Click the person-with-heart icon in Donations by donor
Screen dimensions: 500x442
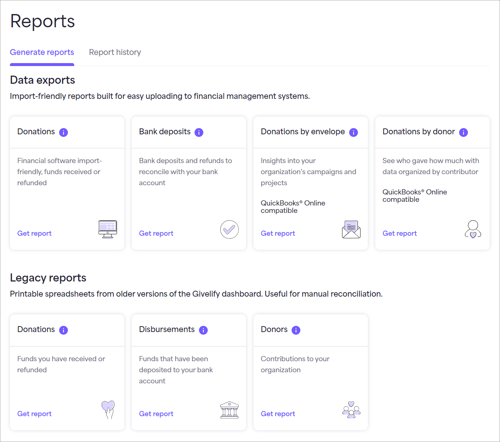click(x=473, y=229)
